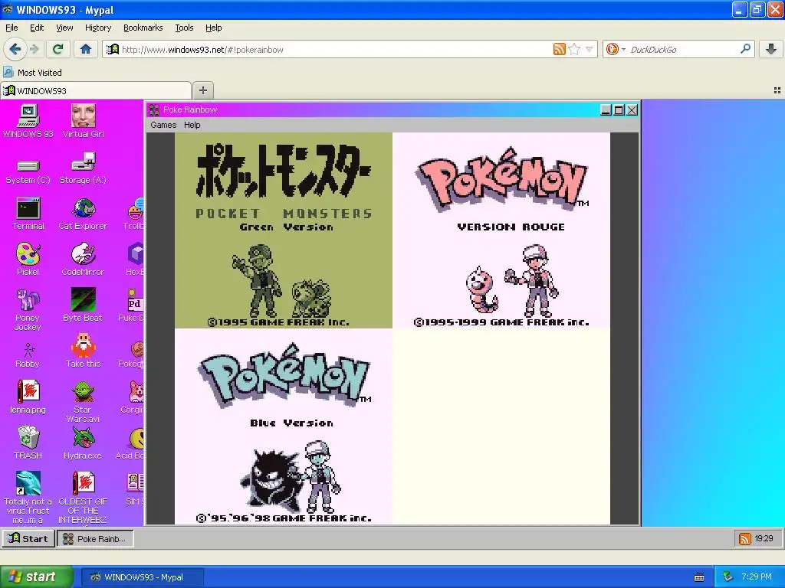The height and width of the screenshot is (588, 785).
Task: Open the browser History menu
Action: click(x=97, y=28)
